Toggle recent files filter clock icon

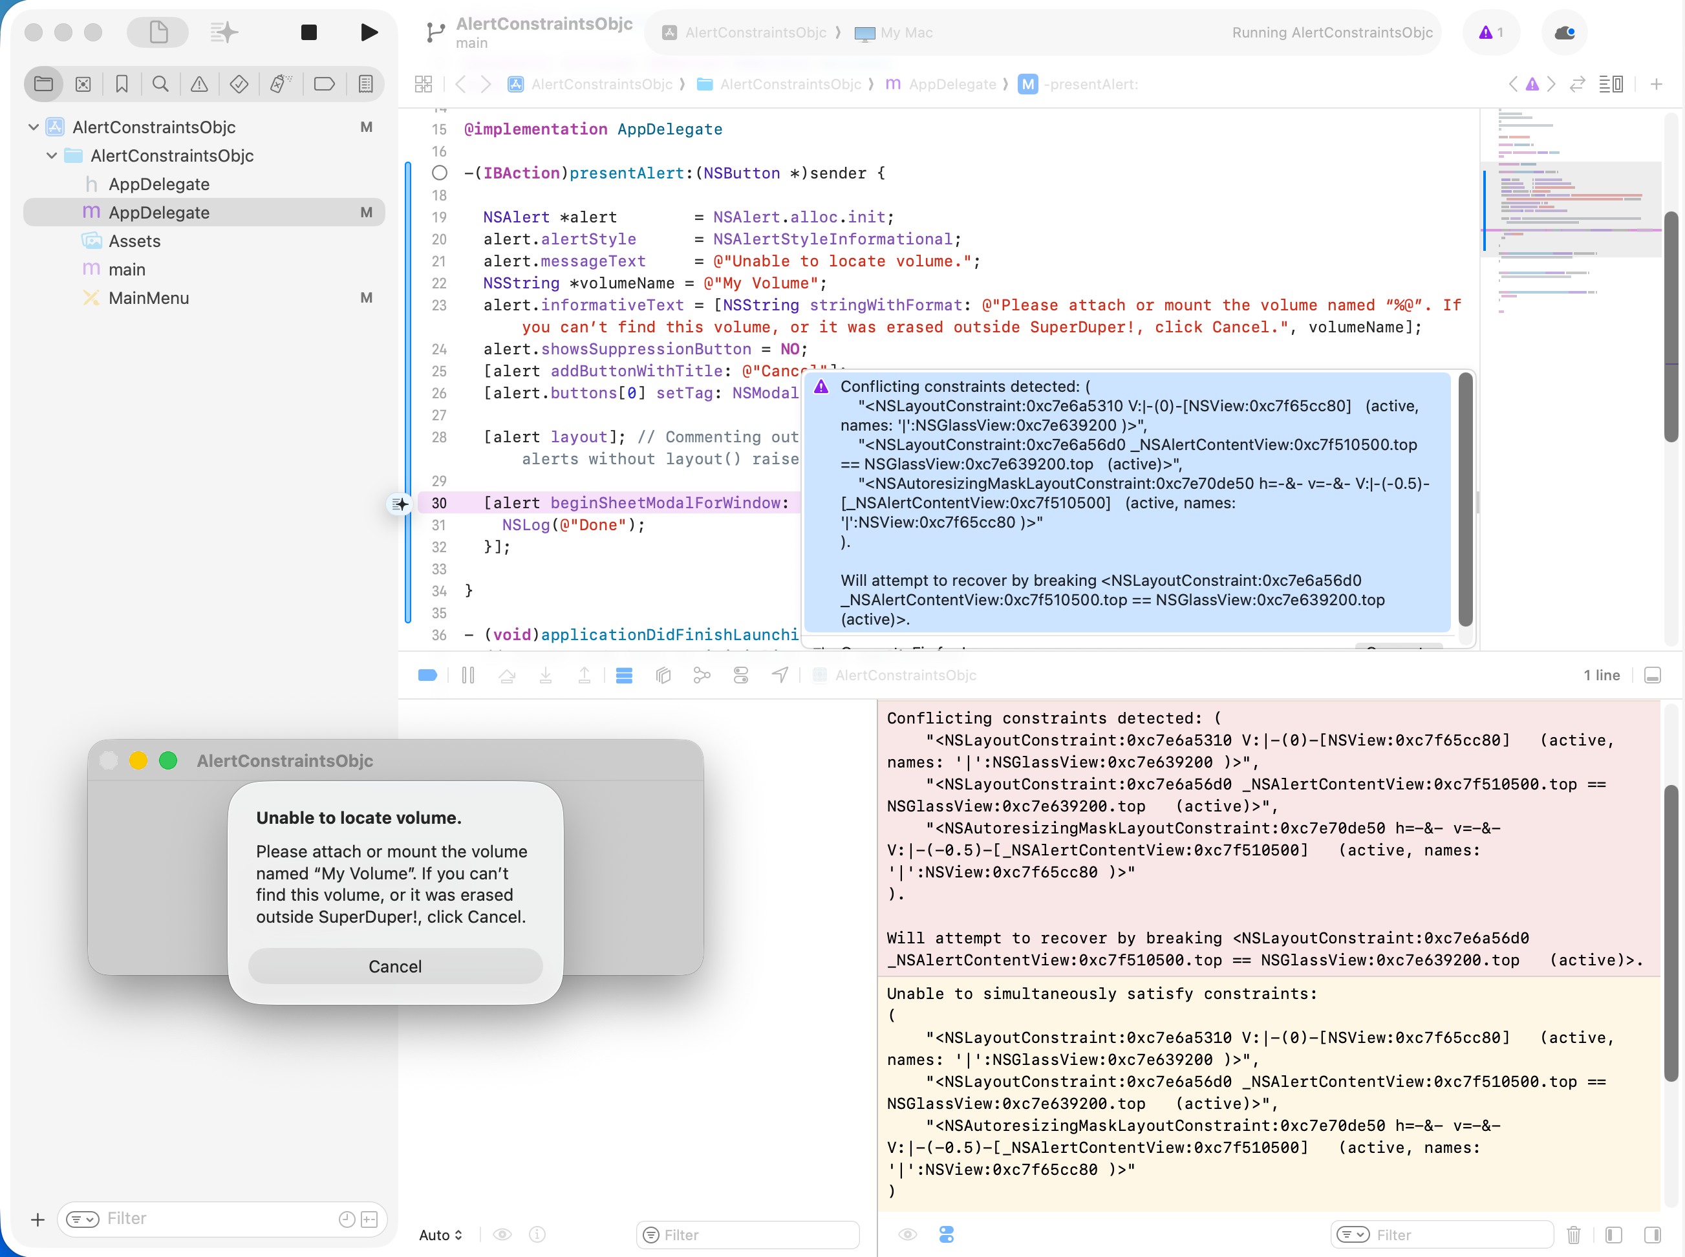click(x=347, y=1219)
